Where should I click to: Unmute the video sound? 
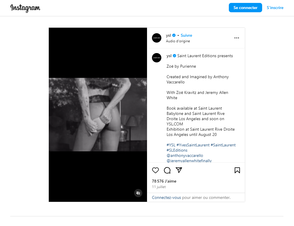(138, 193)
